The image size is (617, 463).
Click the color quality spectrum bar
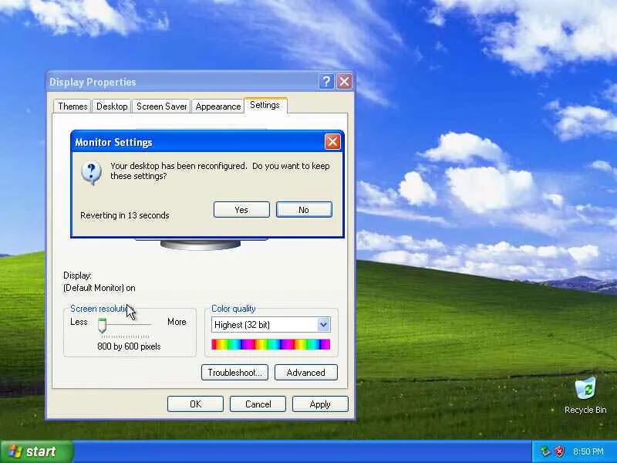pyautogui.click(x=271, y=344)
